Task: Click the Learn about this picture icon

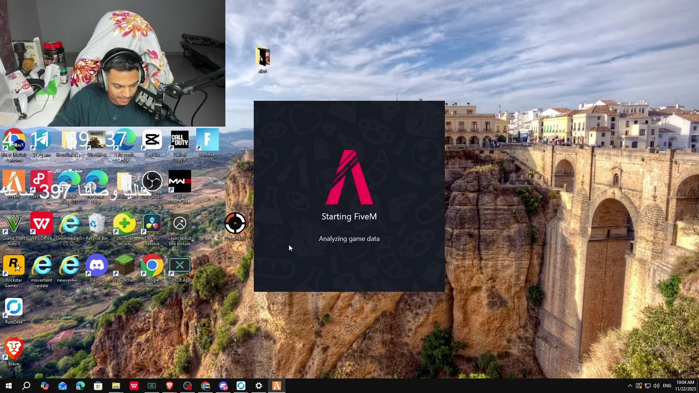Action: pyautogui.click(x=180, y=228)
